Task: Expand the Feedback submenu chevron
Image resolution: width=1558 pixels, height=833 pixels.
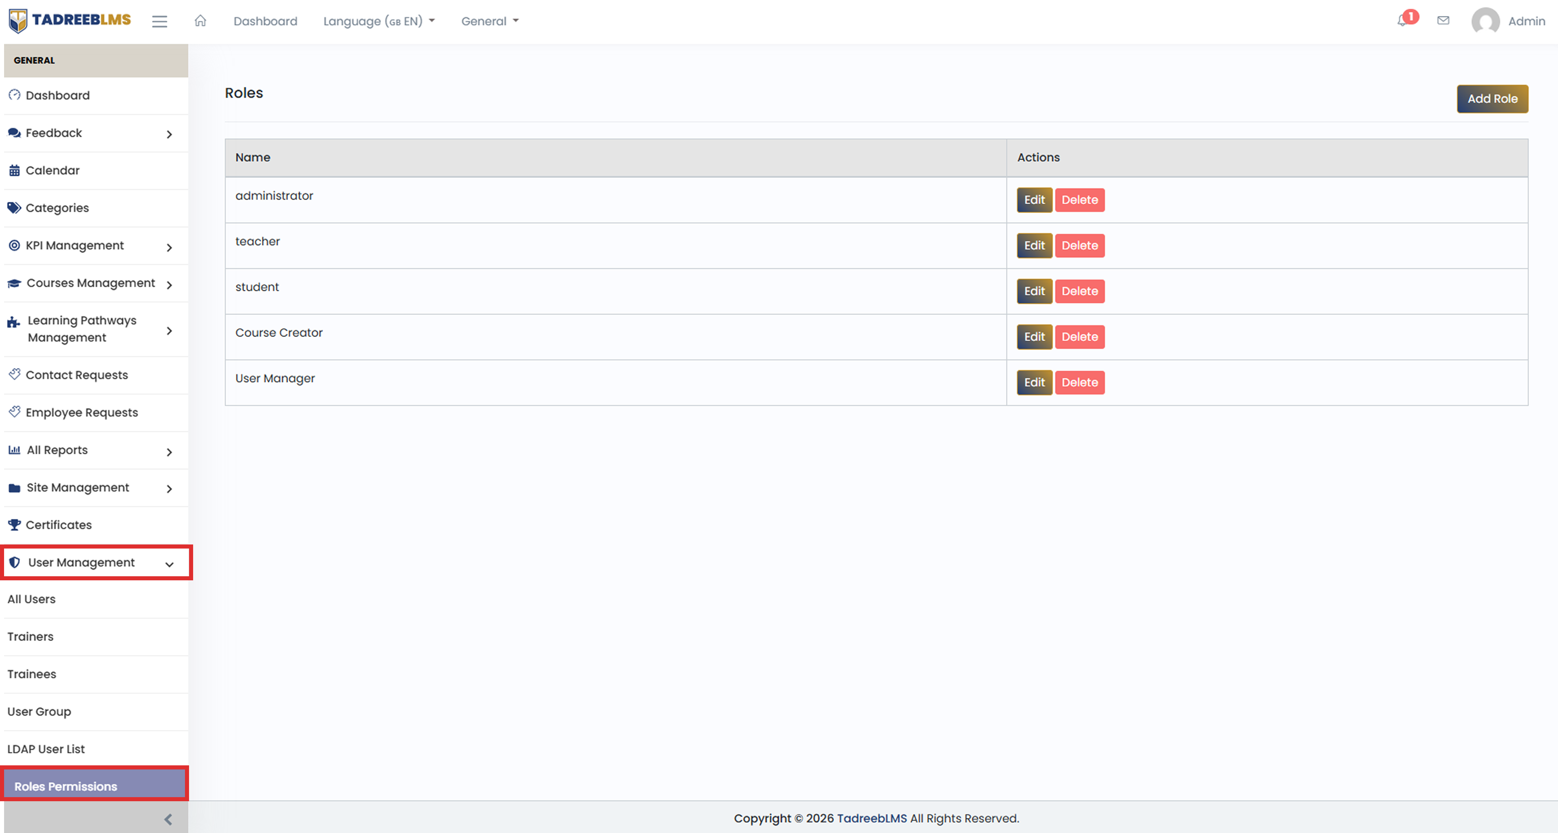Action: [169, 134]
